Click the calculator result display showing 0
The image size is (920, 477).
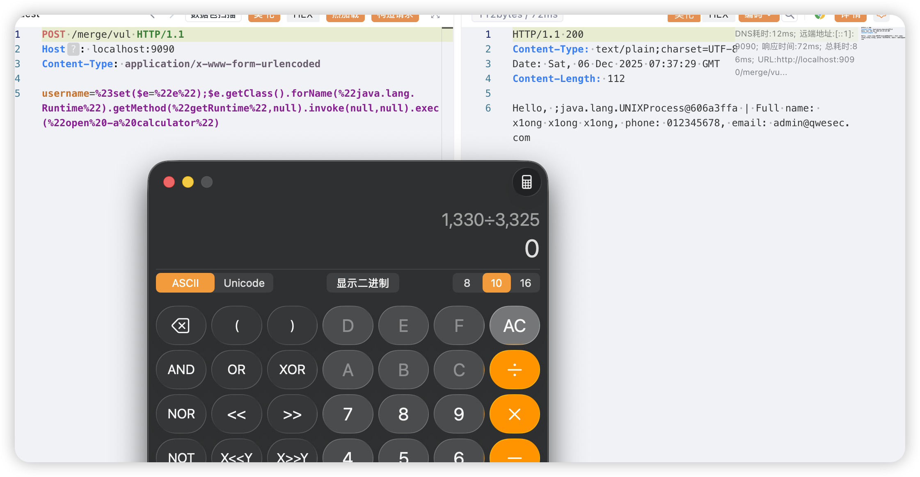point(532,248)
